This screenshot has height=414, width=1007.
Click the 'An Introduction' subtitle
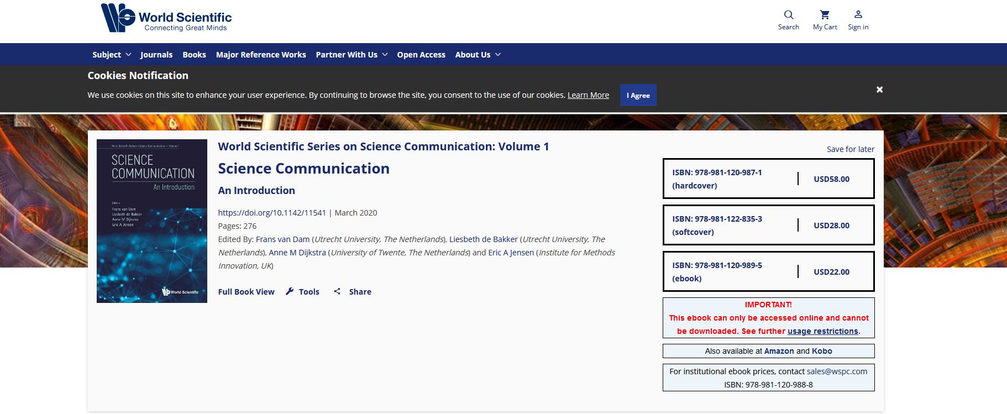pos(256,191)
